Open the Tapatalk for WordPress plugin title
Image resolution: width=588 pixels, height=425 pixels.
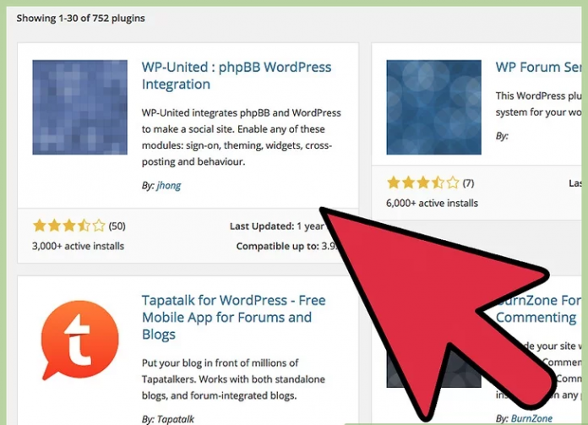click(x=234, y=317)
